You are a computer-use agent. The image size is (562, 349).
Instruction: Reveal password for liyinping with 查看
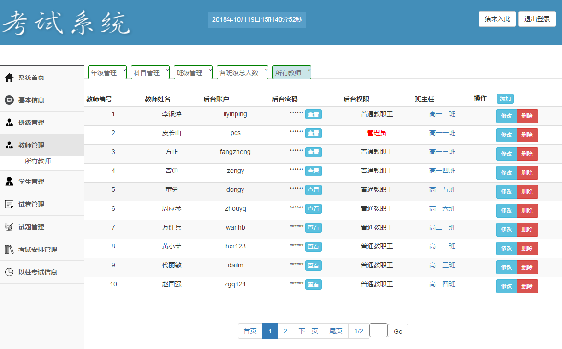point(313,114)
